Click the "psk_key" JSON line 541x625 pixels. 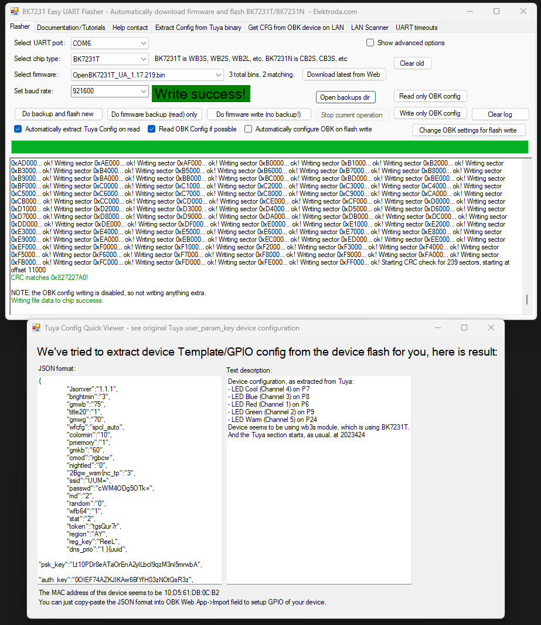(120, 565)
